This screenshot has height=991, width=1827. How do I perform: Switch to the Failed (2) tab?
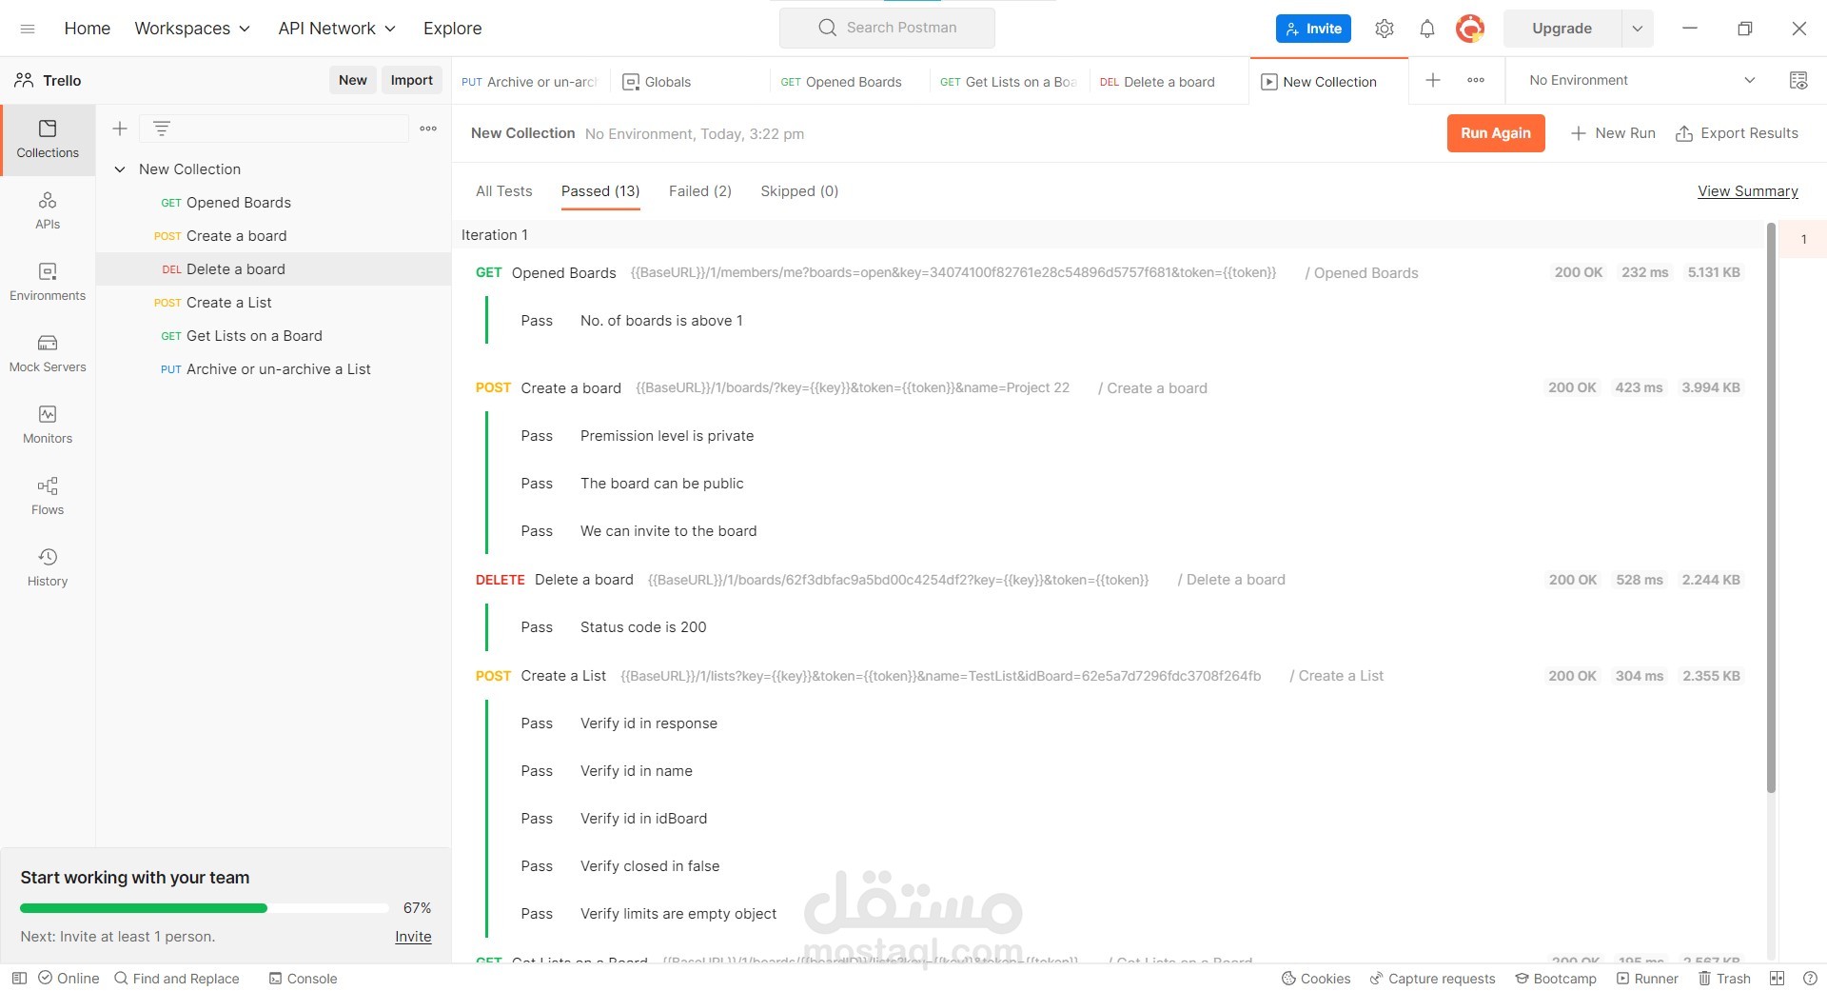pyautogui.click(x=700, y=191)
